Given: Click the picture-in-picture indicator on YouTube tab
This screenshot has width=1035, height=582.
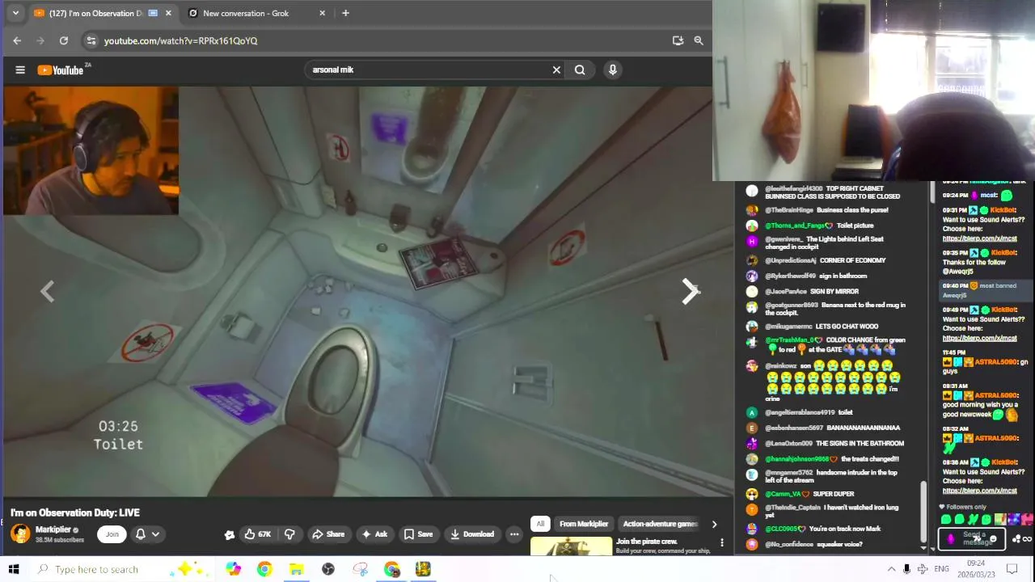Looking at the screenshot, I should click(153, 13).
